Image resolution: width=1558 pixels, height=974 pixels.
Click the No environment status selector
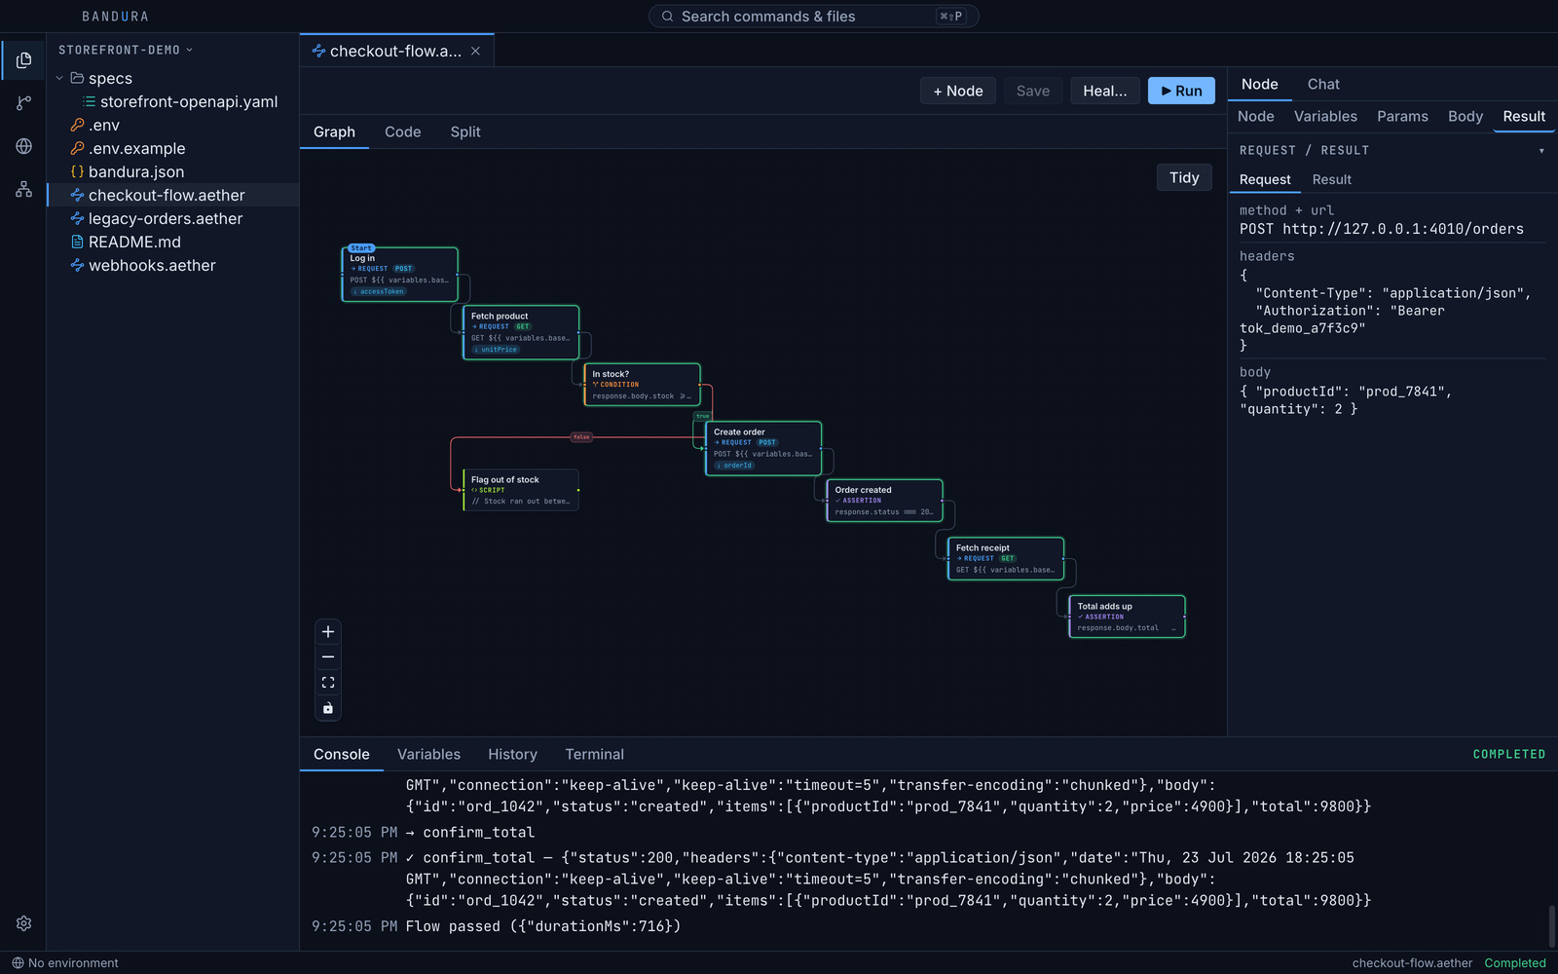point(65,963)
